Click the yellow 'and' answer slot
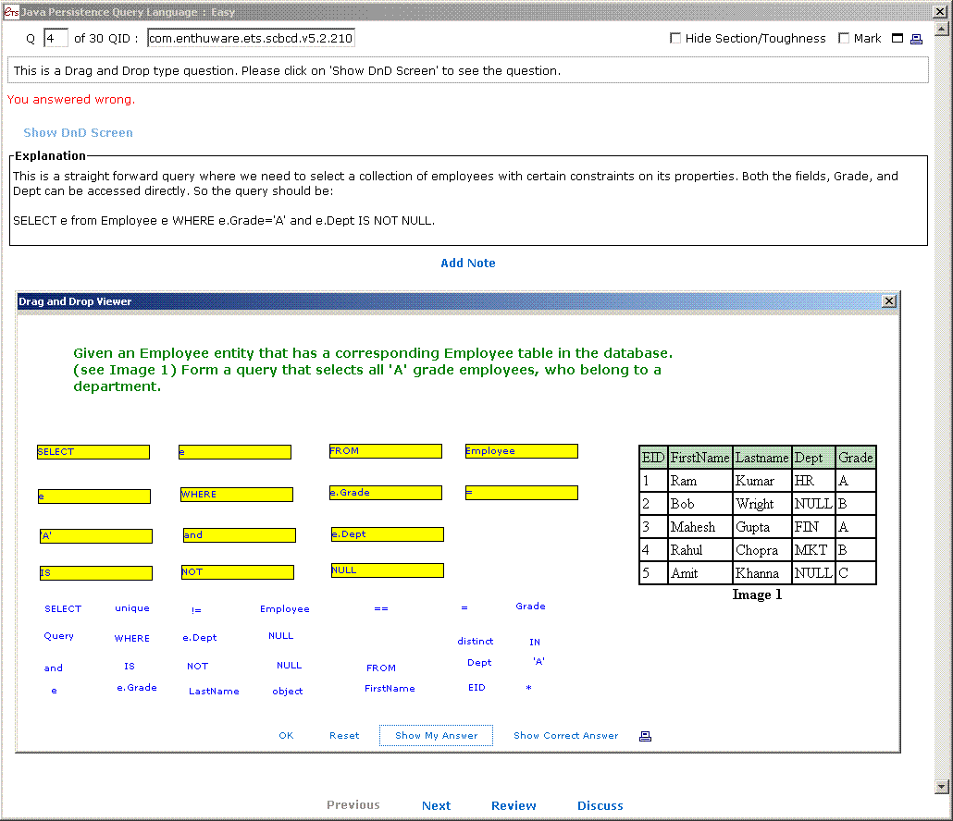953x821 pixels. pyautogui.click(x=240, y=535)
